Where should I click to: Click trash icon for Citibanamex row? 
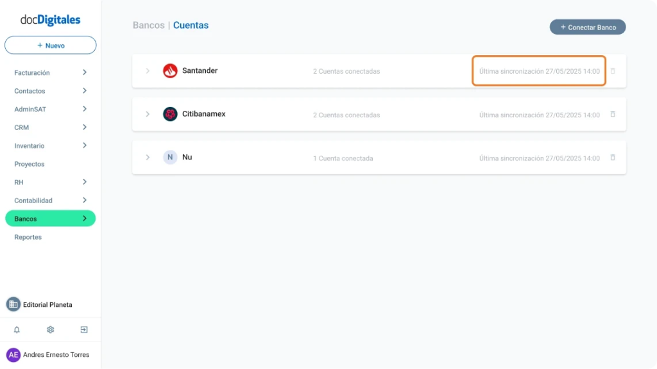pos(613,115)
